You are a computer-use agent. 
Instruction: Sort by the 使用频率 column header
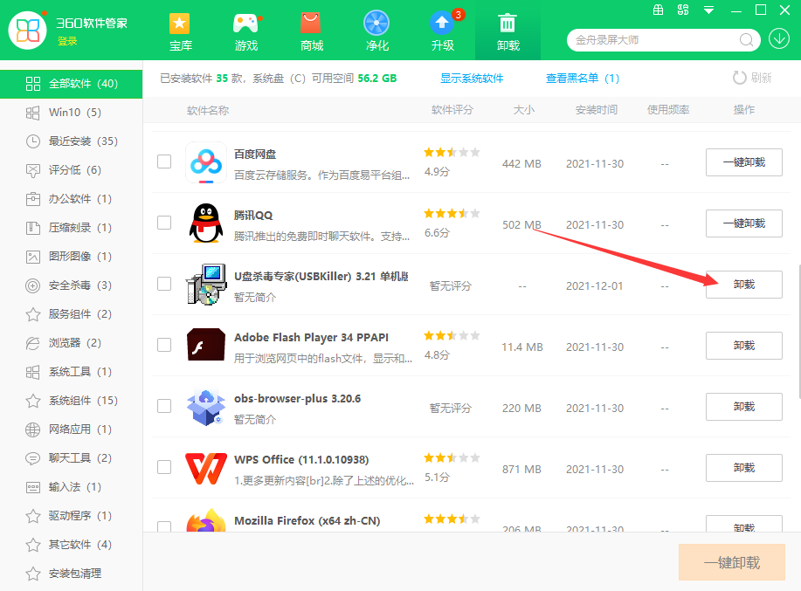coord(668,110)
